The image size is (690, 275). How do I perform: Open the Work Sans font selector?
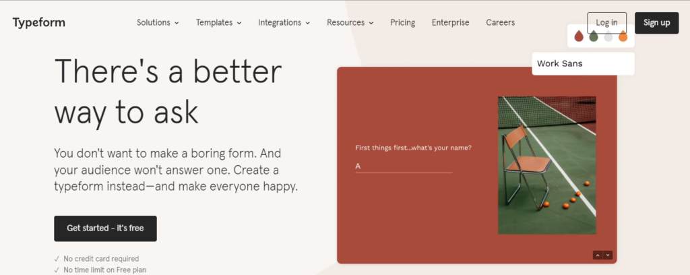click(x=583, y=64)
